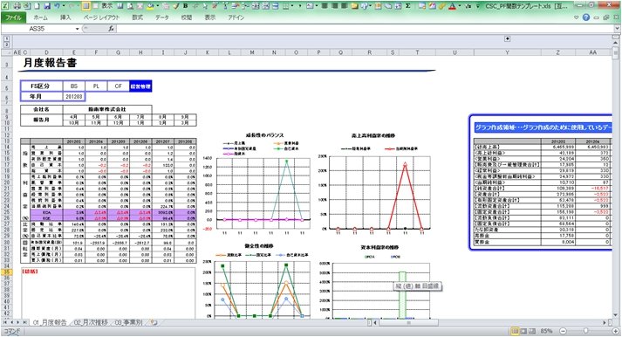Click the Bold B icon

pos(185,6)
